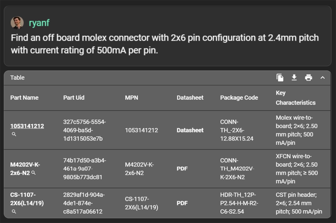Select the CS-1107-2X6(L14/19) part name

pyautogui.click(x=27, y=199)
